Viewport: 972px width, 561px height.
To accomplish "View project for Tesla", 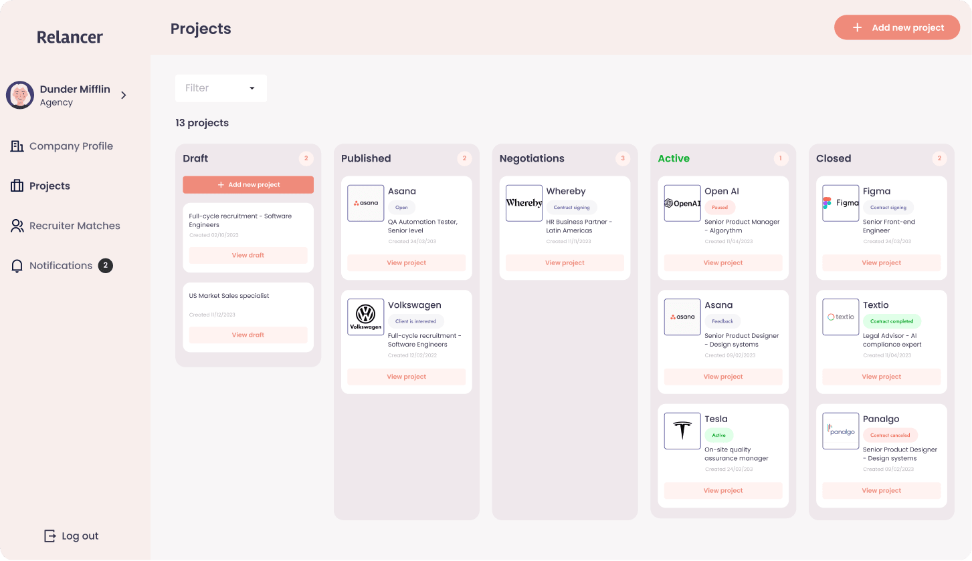I will [723, 490].
